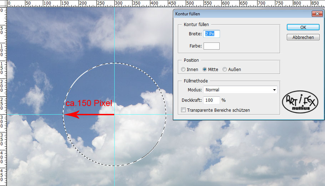Click the Breite width input field
This screenshot has width=325, height=186.
(x=211, y=34)
